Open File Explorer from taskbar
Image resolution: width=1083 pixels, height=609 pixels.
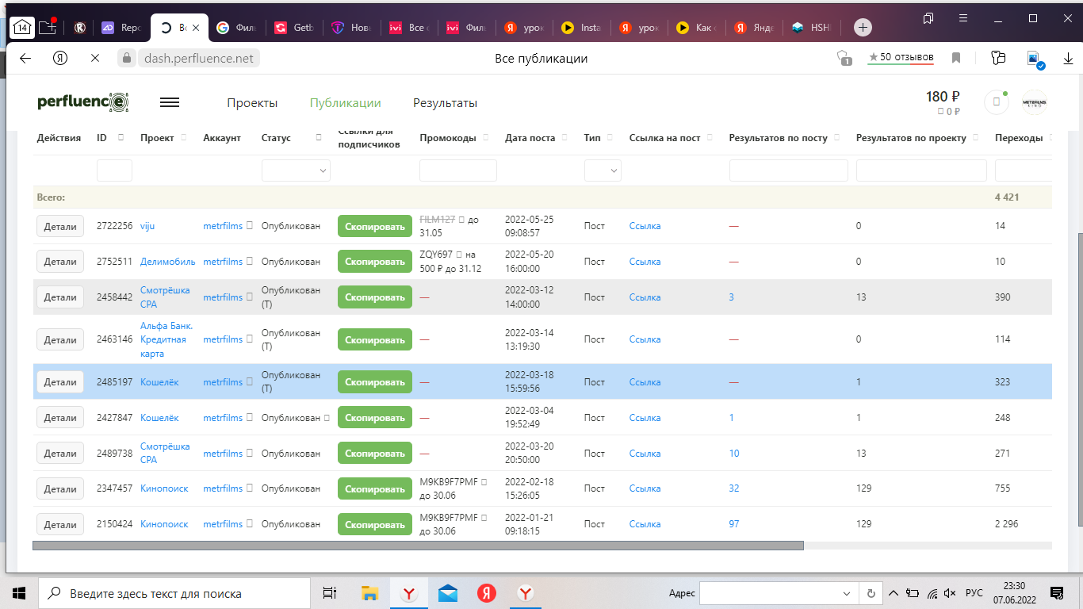pos(369,593)
